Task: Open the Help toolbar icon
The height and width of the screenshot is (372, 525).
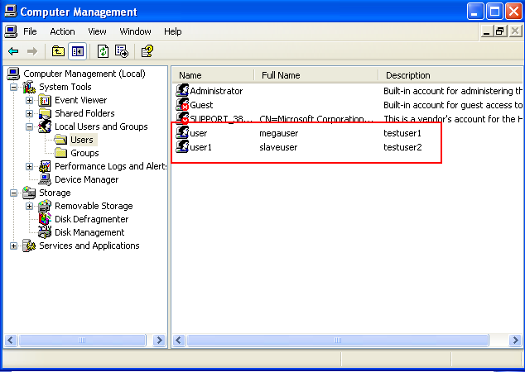Action: tap(147, 51)
